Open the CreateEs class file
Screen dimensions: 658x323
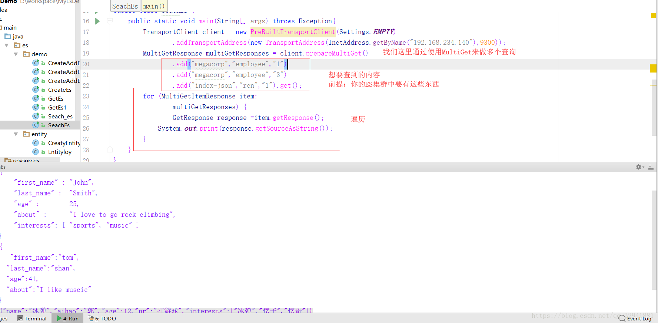60,90
